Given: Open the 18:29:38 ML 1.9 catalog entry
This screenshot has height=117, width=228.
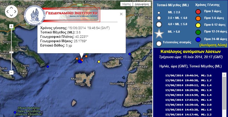Looking at the screenshot, I should click(188, 90).
